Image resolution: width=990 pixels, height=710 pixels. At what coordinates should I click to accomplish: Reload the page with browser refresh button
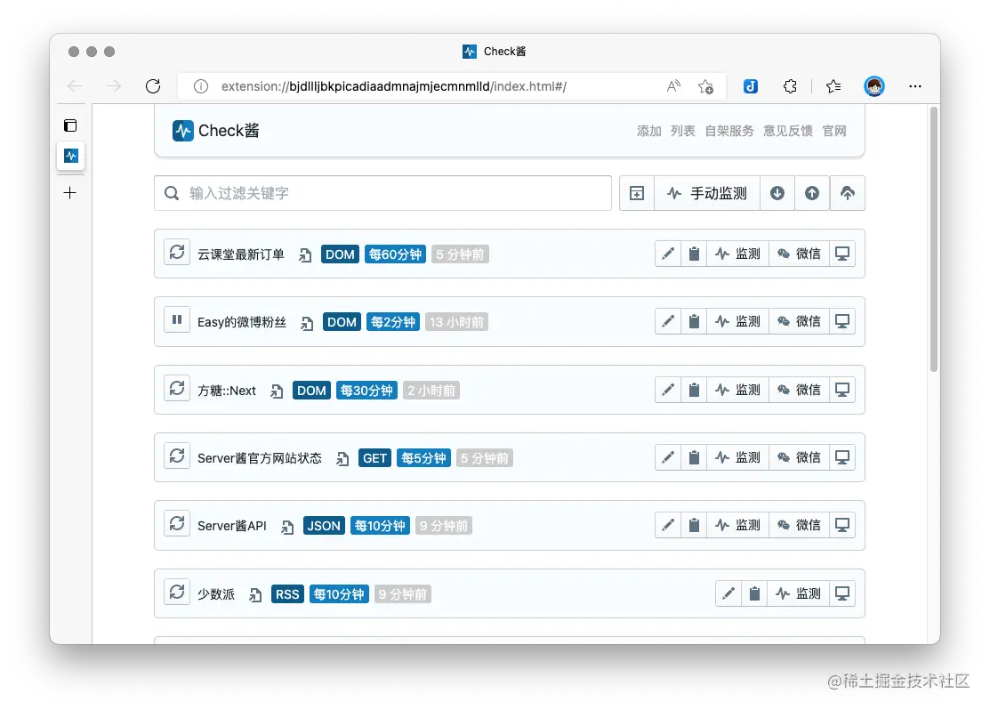pyautogui.click(x=153, y=86)
